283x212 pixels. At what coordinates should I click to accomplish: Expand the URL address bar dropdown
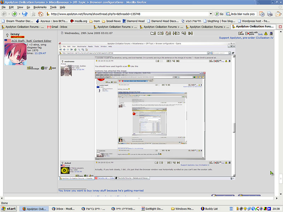[x=211, y=14]
